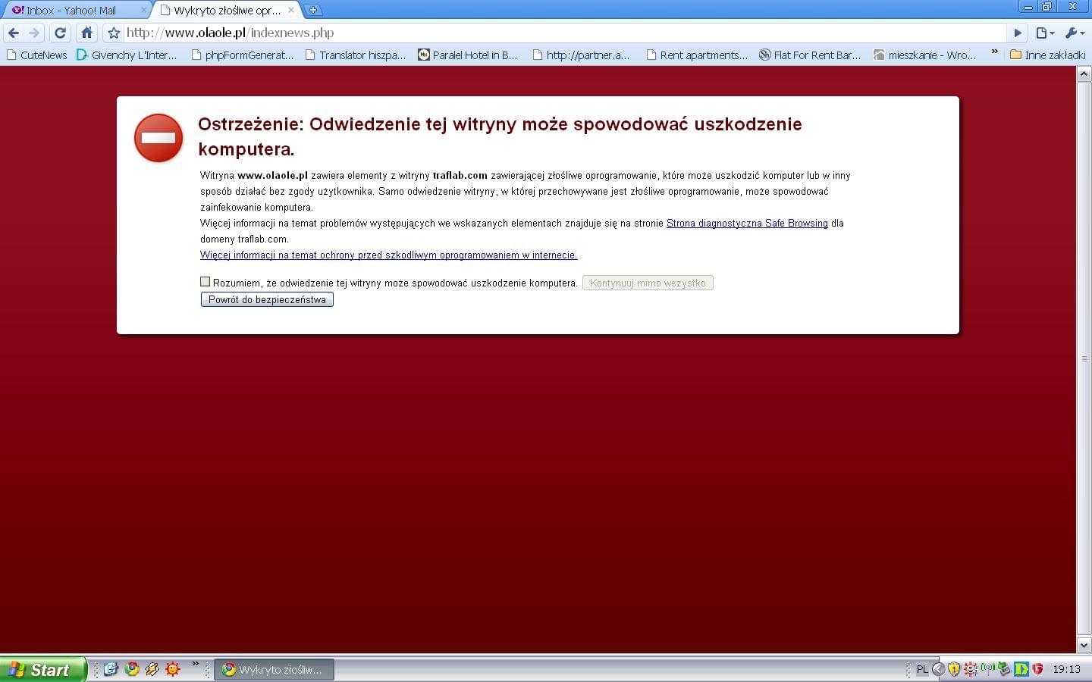The image size is (1092, 682).
Task: Bookmark this page with the star
Action: pyautogui.click(x=114, y=33)
